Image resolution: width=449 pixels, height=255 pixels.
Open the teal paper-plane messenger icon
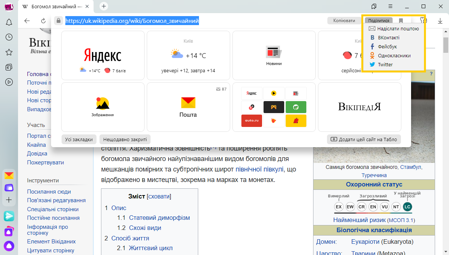(x=9, y=216)
